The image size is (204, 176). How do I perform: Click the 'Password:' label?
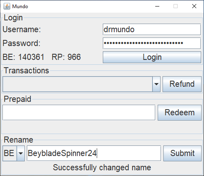pyautogui.click(x=22, y=43)
